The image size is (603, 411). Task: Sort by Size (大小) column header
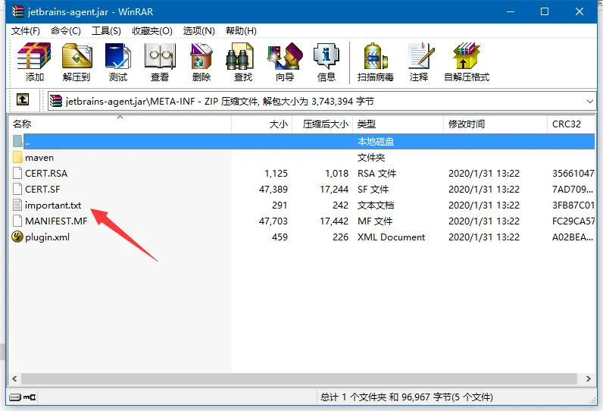coord(262,124)
